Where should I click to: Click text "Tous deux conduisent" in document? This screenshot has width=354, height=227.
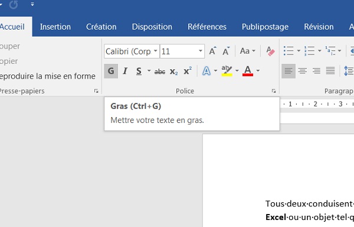(x=309, y=204)
